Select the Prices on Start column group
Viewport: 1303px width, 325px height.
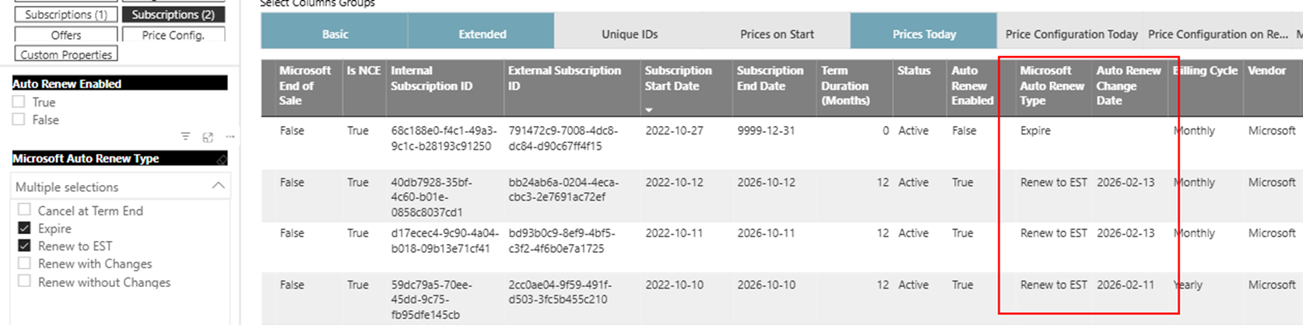776,34
